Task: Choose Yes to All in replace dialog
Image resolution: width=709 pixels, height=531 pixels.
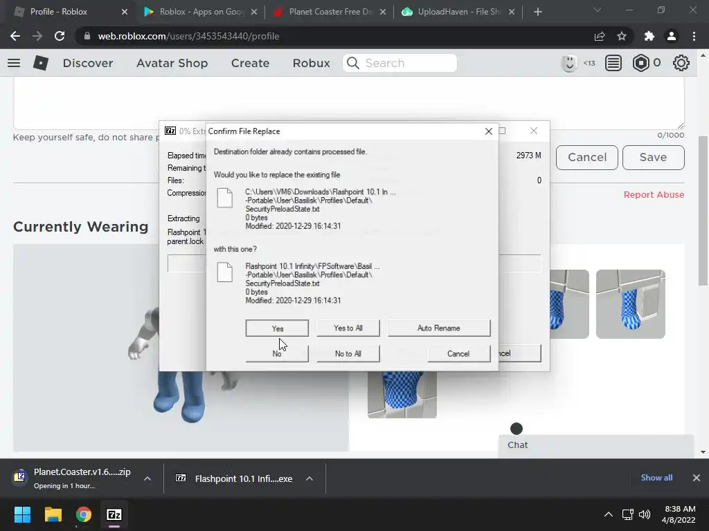Action: click(x=348, y=328)
